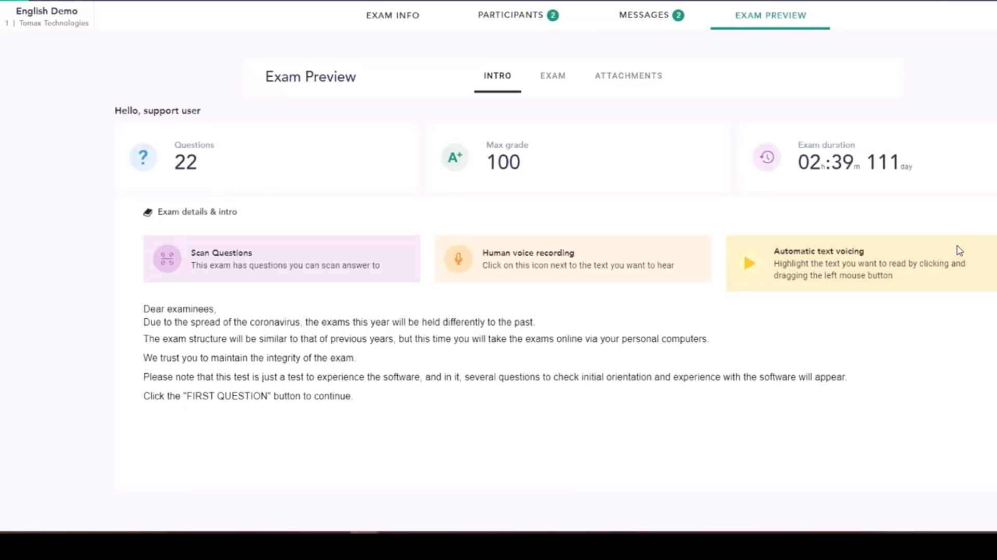Image resolution: width=997 pixels, height=560 pixels.
Task: Switch to the MESSAGES tab
Action: point(644,15)
